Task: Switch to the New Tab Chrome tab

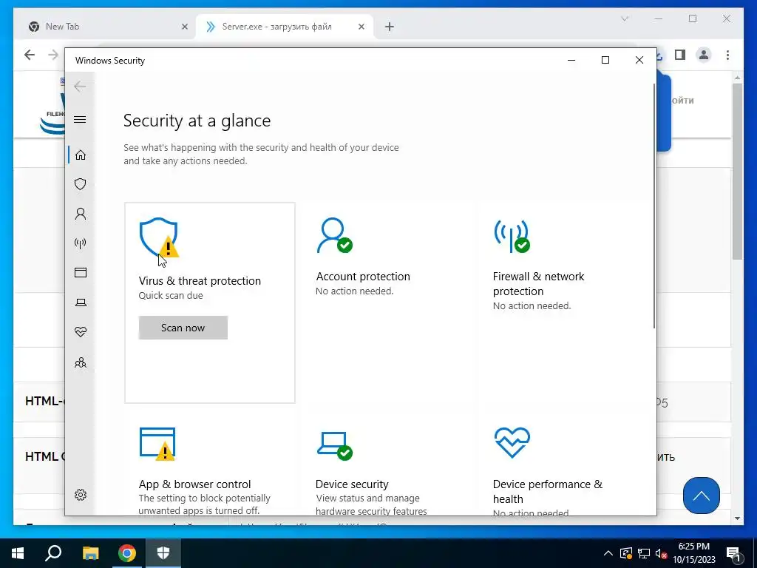Action: 105,27
